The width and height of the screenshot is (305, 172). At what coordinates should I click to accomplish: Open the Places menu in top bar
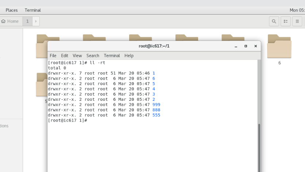point(12,10)
